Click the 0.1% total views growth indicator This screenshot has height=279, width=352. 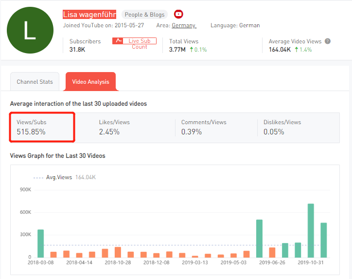(x=198, y=50)
